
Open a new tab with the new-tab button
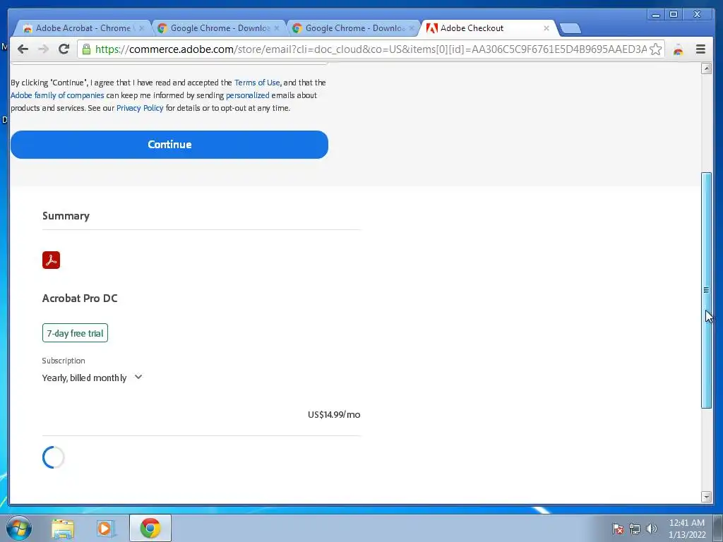pyautogui.click(x=570, y=28)
